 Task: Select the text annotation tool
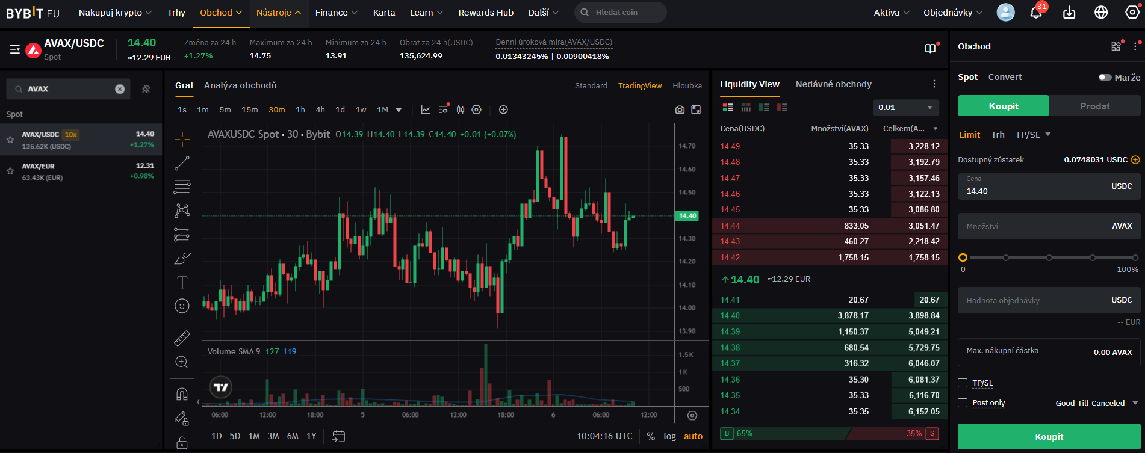click(182, 282)
